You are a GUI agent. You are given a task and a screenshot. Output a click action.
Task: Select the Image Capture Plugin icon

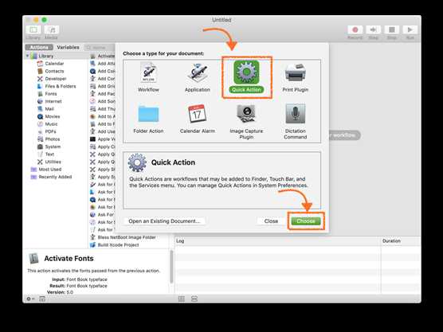(x=246, y=114)
